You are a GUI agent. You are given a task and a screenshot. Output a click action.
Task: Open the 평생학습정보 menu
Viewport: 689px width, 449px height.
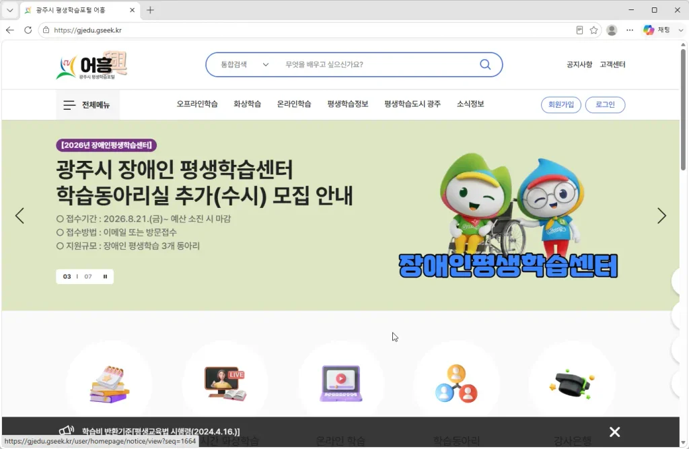click(x=348, y=104)
